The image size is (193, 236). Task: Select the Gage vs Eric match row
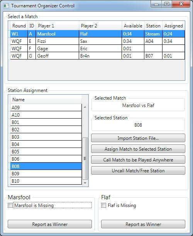tap(98, 48)
